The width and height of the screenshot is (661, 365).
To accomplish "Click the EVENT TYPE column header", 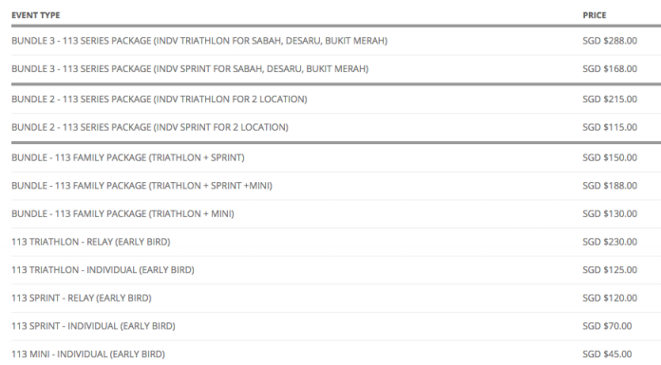I will pyautogui.click(x=35, y=15).
